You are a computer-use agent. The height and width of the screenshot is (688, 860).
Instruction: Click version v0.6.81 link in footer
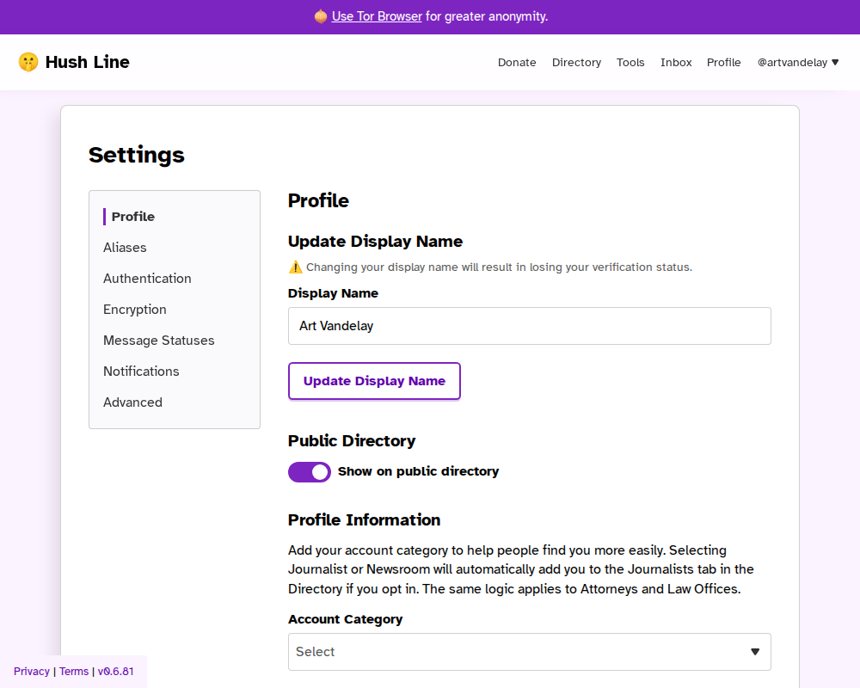[116, 672]
